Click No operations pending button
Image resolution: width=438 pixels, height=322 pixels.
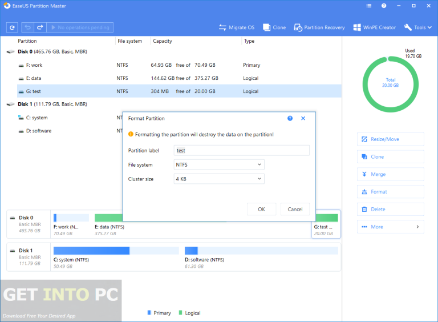tap(80, 27)
